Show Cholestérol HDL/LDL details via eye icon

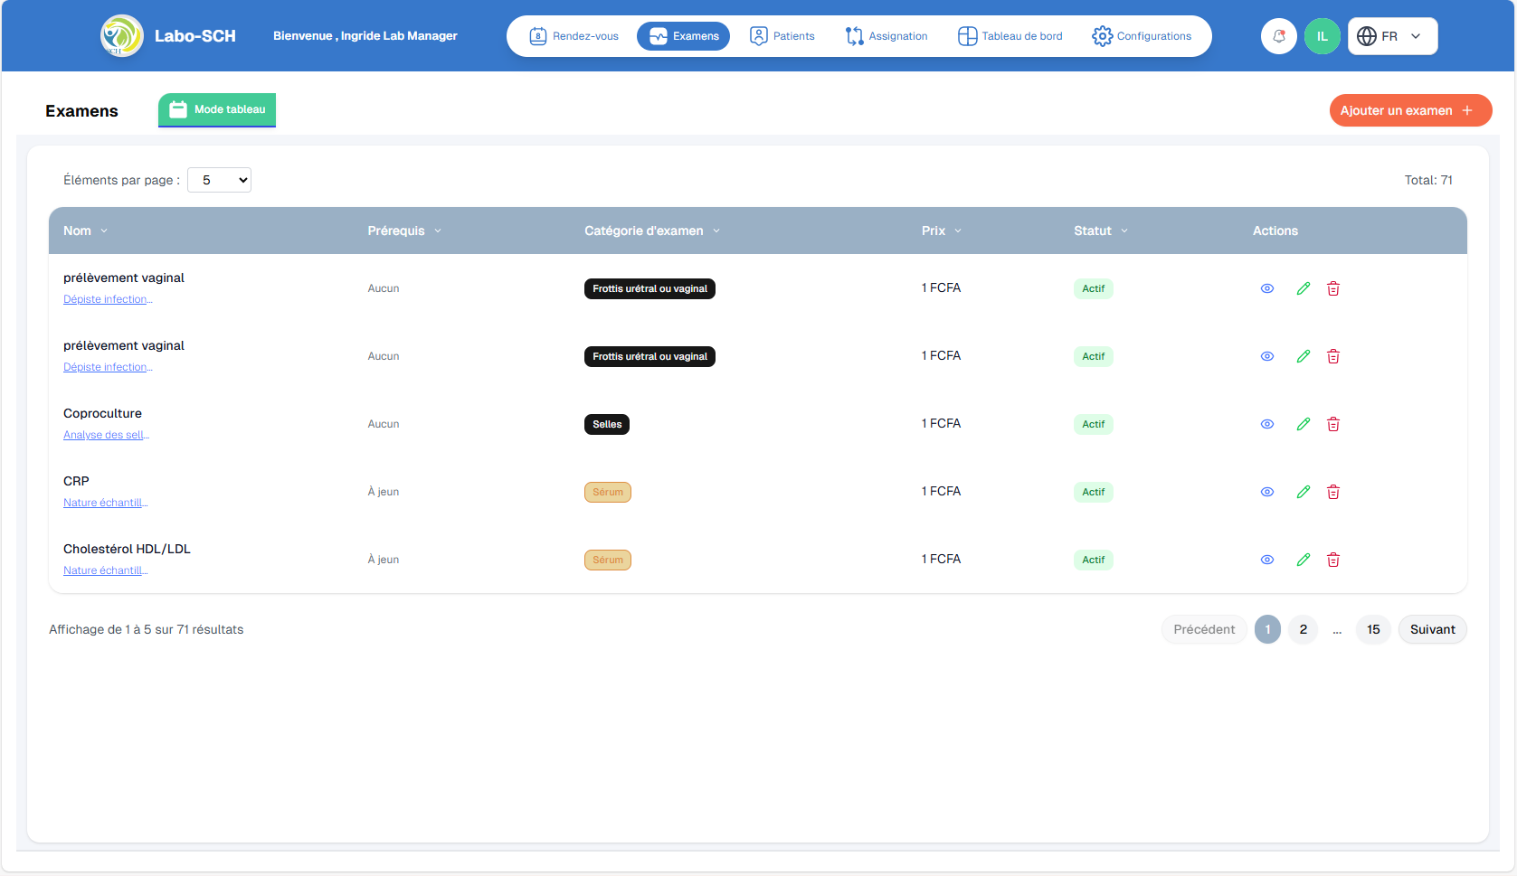(1266, 560)
